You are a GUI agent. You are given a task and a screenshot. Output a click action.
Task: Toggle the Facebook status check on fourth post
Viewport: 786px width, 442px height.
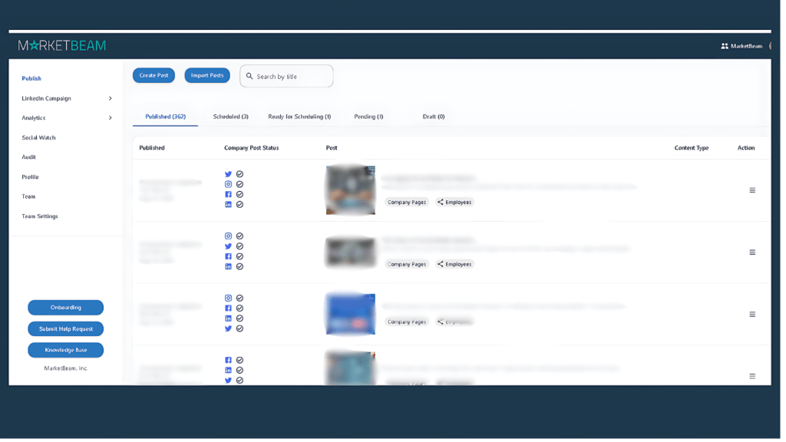[239, 359]
